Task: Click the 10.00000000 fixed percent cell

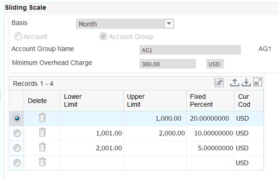Action: click(210, 133)
